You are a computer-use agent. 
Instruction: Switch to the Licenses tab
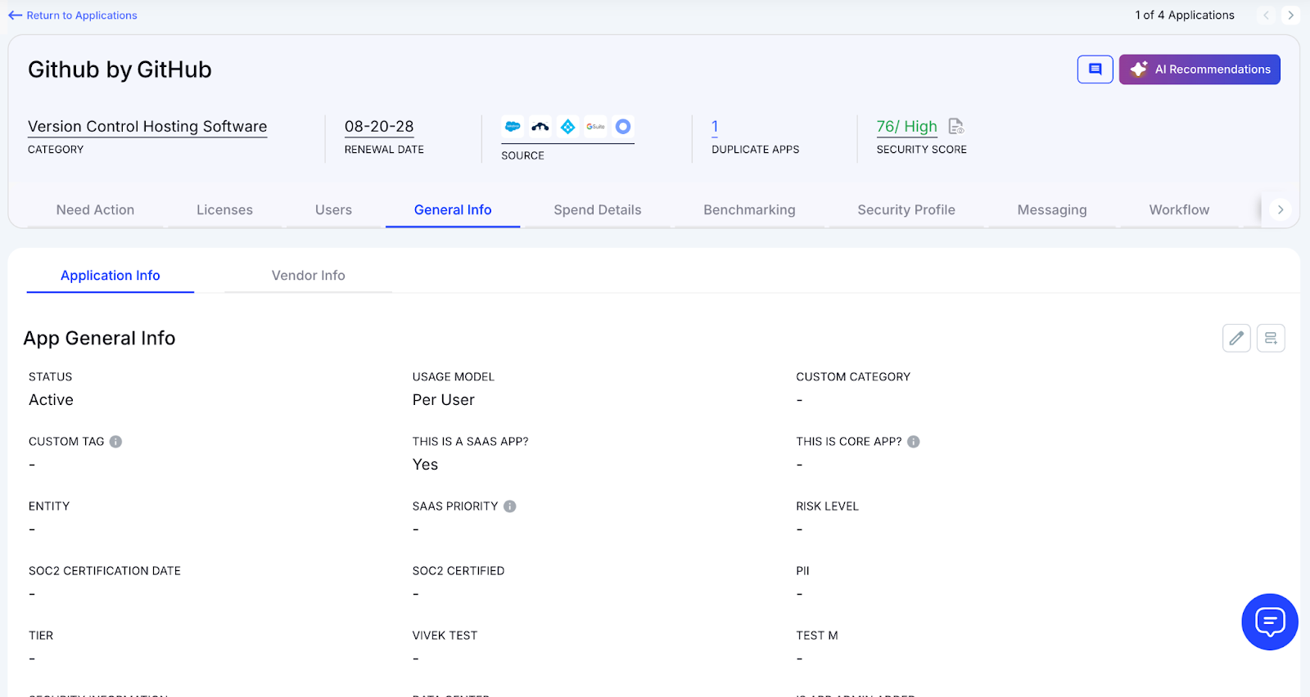pos(224,210)
